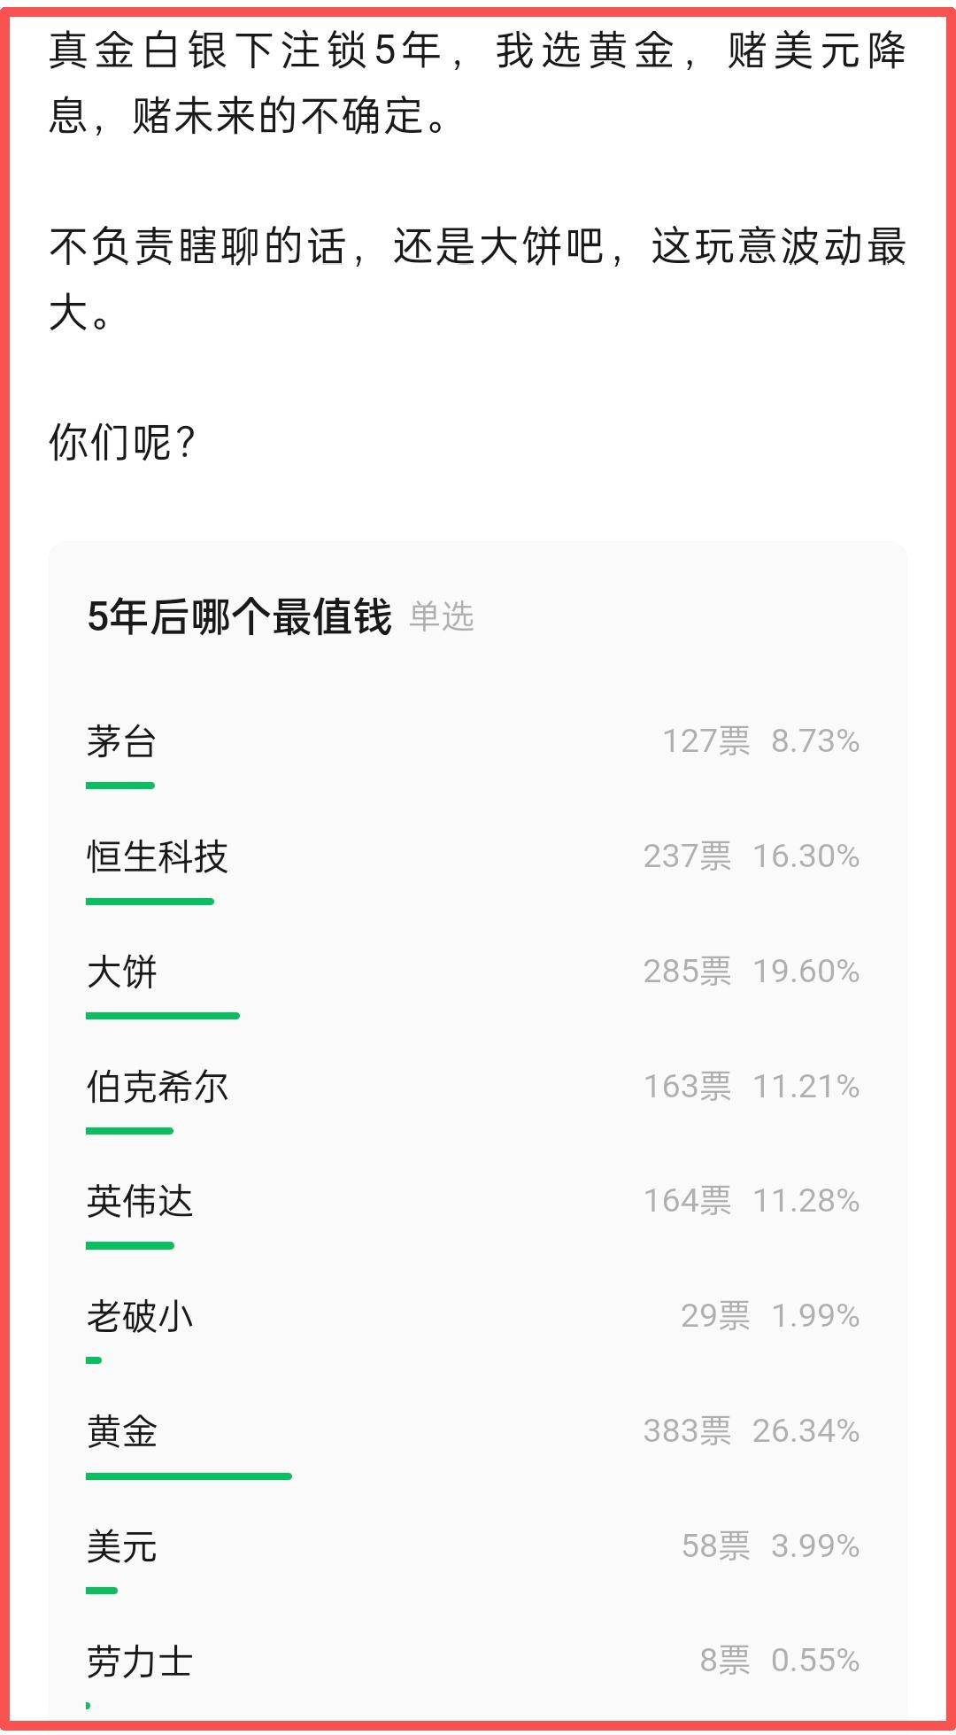Tap the poll title 5年后哪个最值钱

239,616
